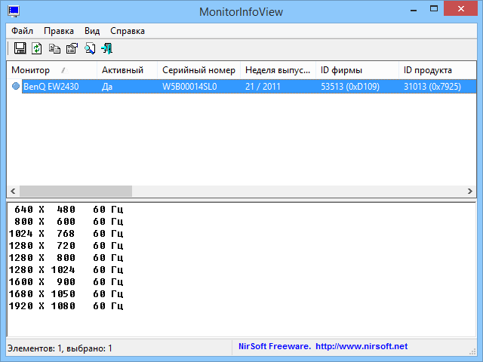Click the 1280 X 720 60 Гц line

(x=66, y=245)
